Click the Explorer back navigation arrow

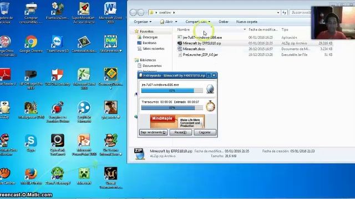click(133, 12)
